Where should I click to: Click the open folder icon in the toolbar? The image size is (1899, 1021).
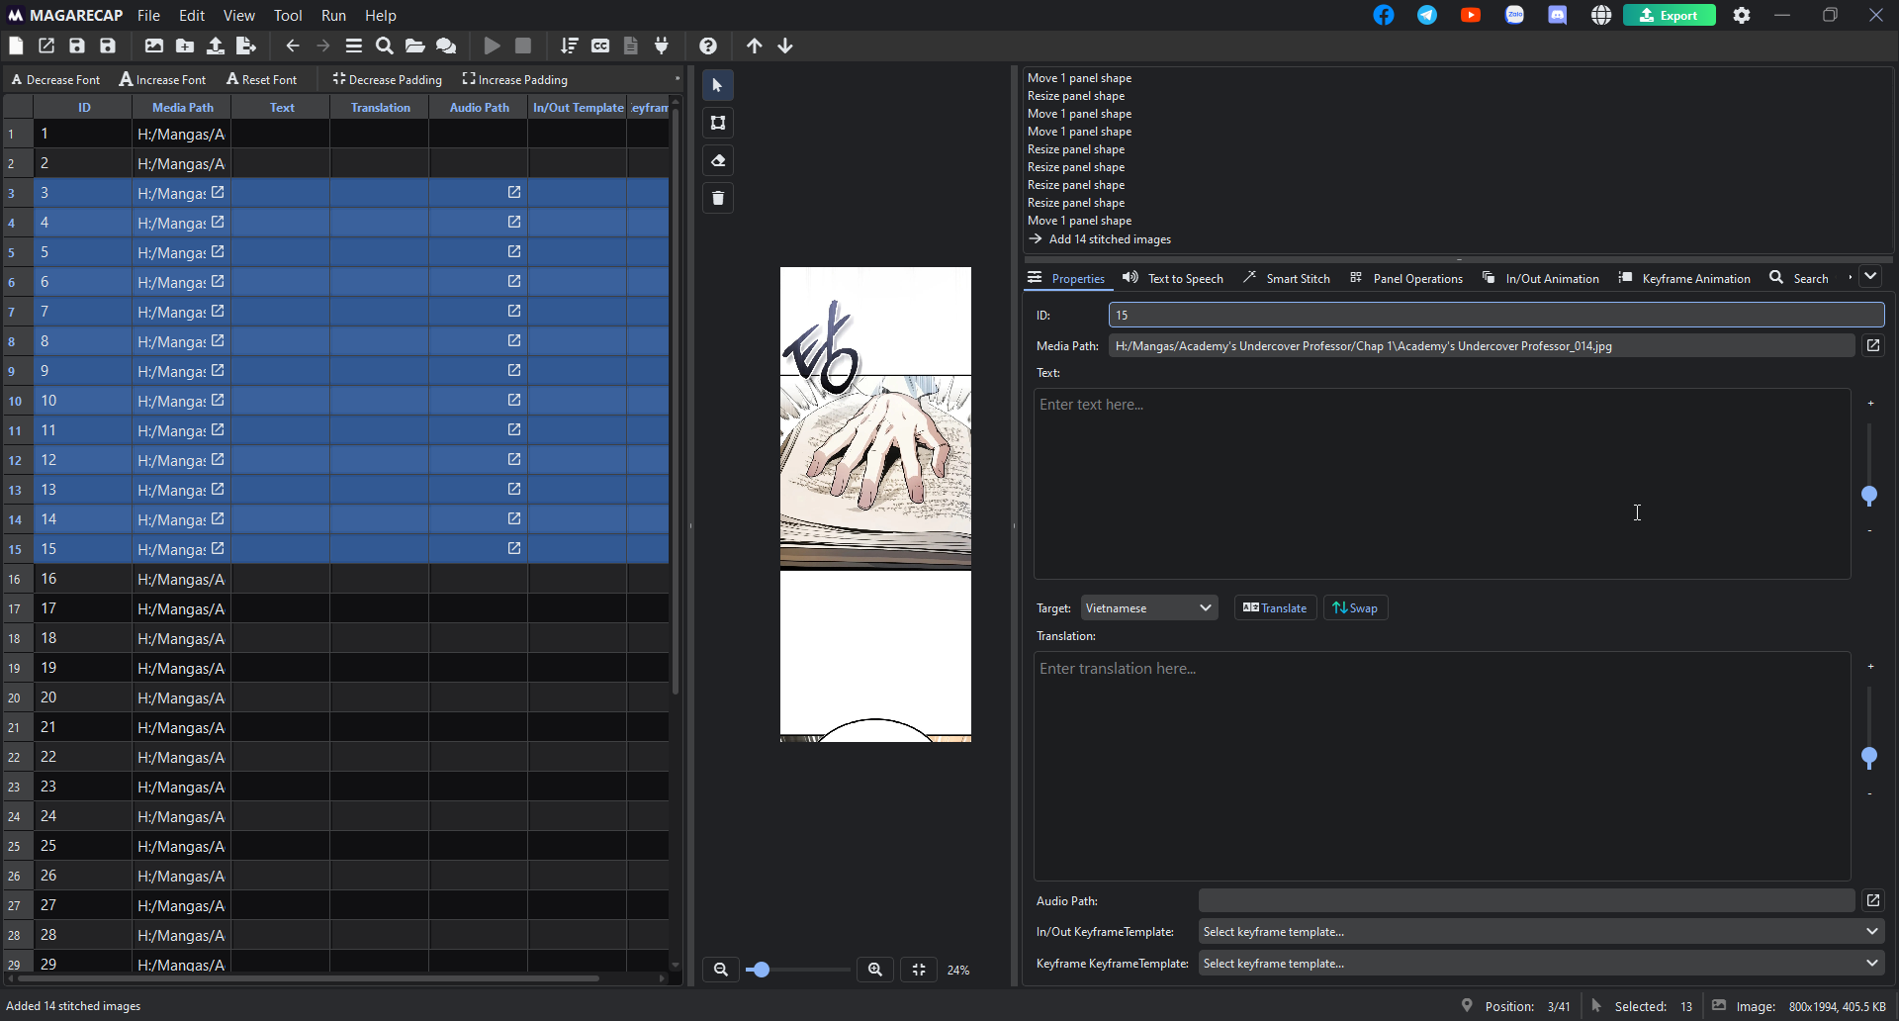415,46
